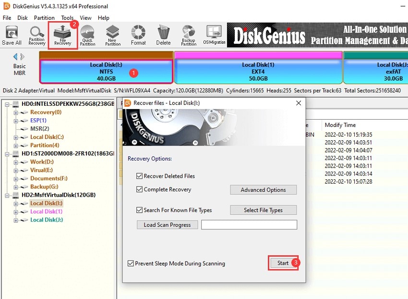Click drive icon beside MSR(2)
This screenshot has height=299, width=408.
coord(24,129)
